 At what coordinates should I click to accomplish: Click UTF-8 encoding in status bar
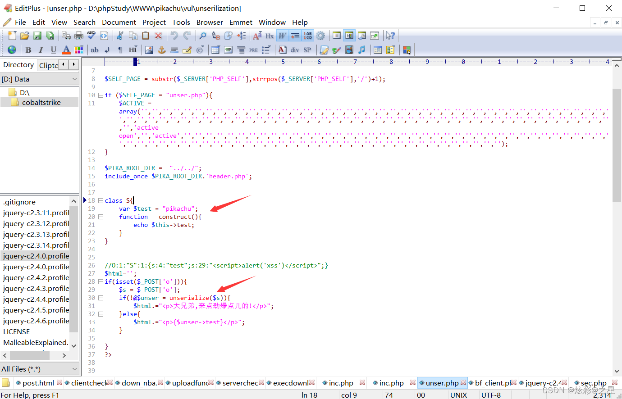491,395
